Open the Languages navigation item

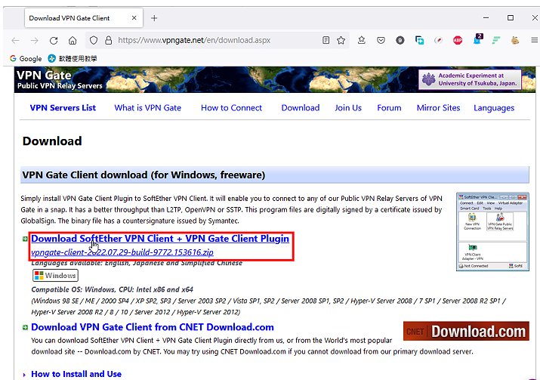coord(494,108)
